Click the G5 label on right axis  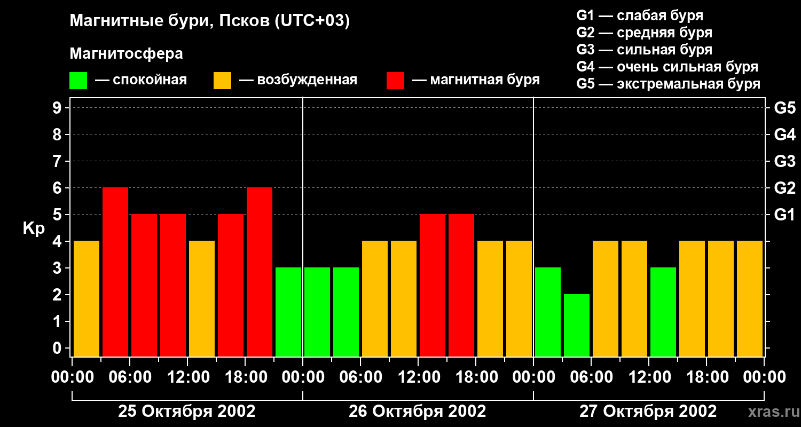[x=784, y=108]
